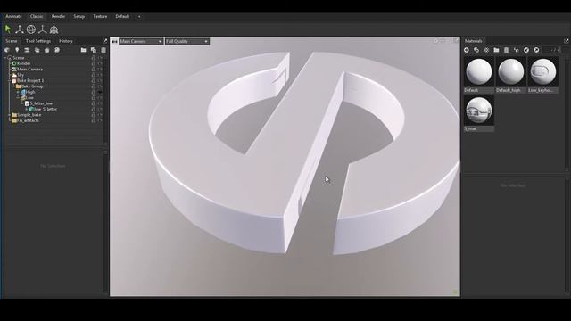
Task: Add a new light object
Action: (x=17, y=50)
